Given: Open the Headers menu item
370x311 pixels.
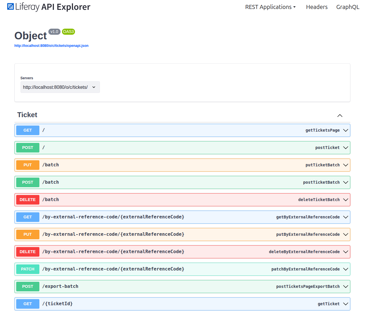Looking at the screenshot, I should (317, 7).
